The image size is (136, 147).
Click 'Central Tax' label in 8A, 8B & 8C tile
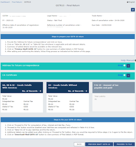tap(28, 101)
